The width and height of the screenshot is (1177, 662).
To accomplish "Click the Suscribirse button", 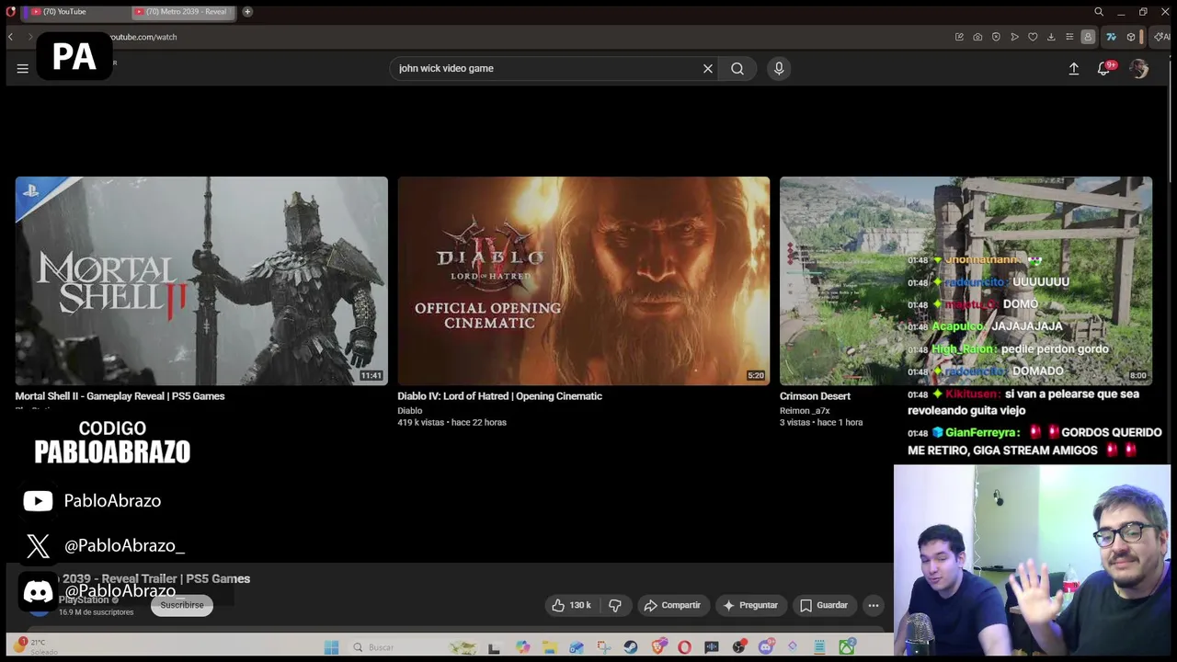I will click(182, 605).
